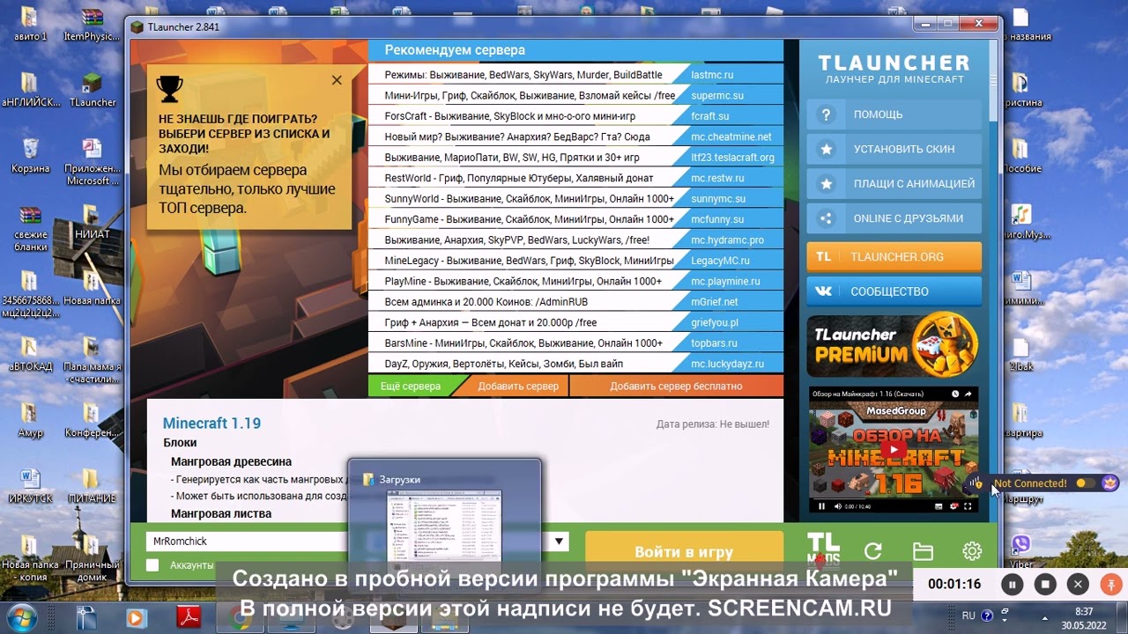Image resolution: width=1128 pixels, height=634 pixels.
Task: Open the game folder icon in TLauncher
Action: 923,551
